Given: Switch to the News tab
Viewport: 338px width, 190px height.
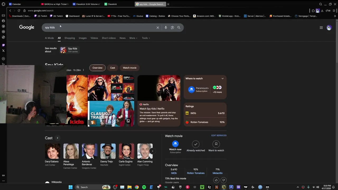Looking at the screenshot, I should point(123,38).
